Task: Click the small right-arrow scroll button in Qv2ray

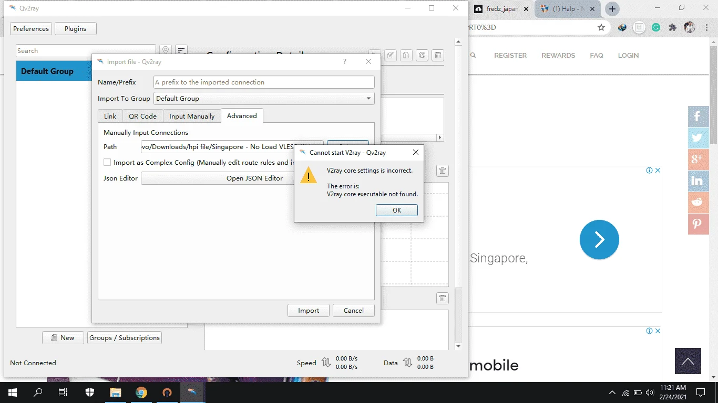Action: click(x=440, y=137)
